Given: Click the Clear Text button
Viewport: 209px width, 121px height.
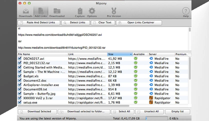Looking at the screenshot, I should click(x=103, y=23).
